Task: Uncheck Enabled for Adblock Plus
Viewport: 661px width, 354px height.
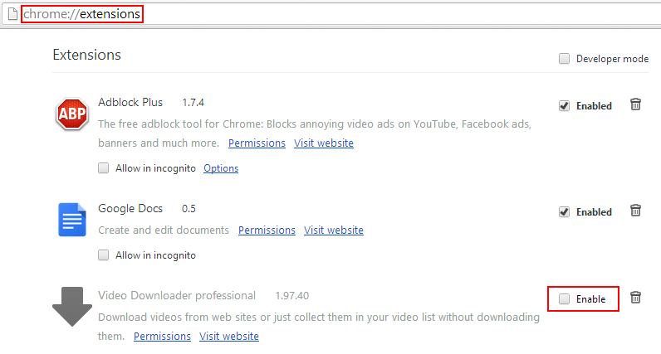Action: pyautogui.click(x=564, y=105)
